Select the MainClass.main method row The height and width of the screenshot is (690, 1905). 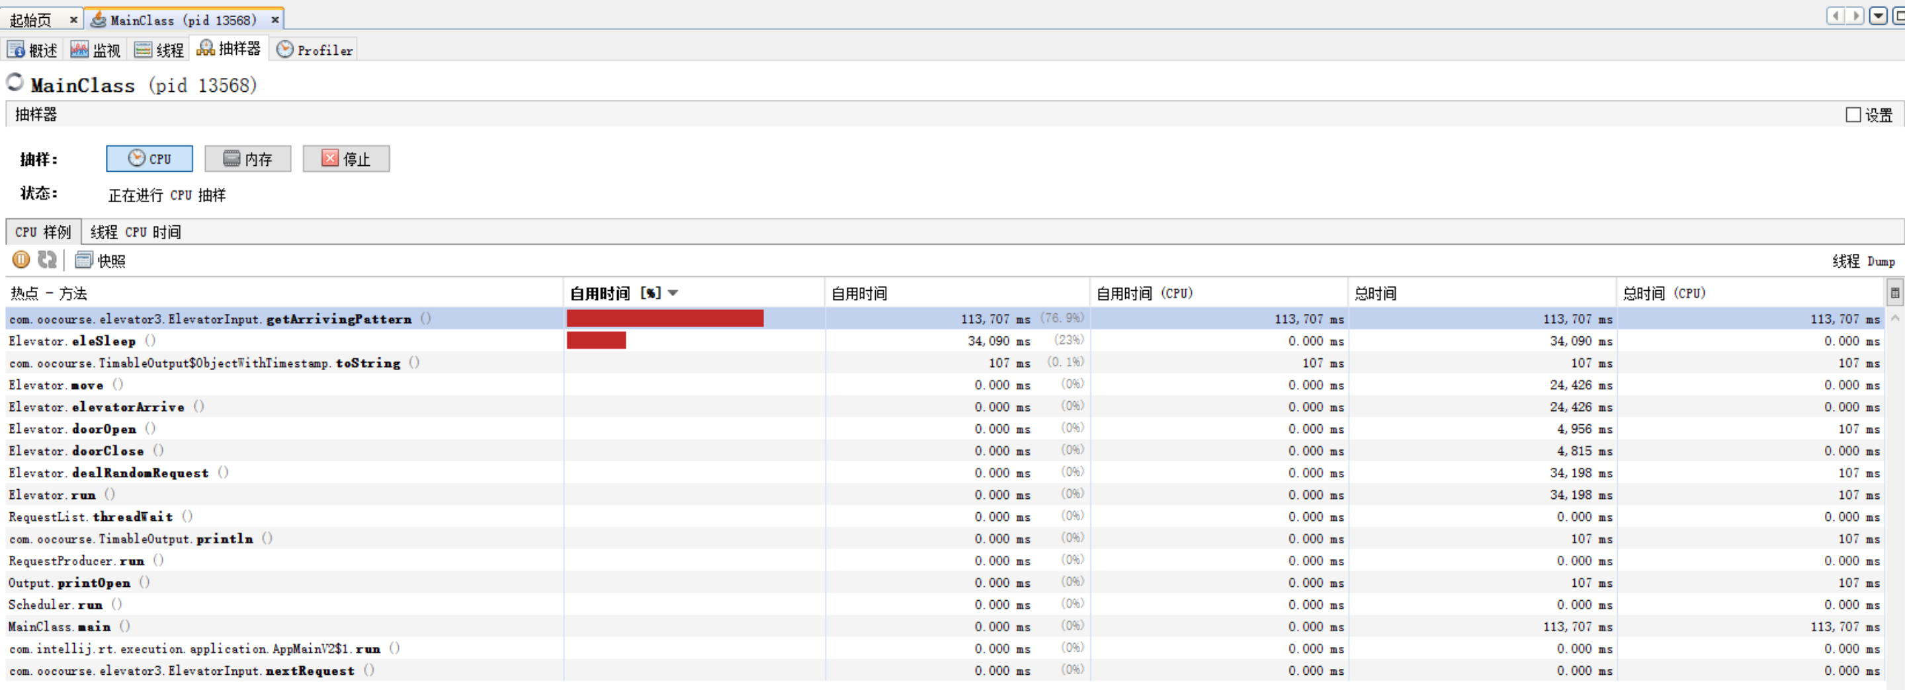point(945,627)
